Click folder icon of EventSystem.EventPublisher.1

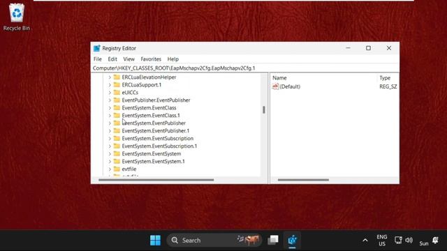[117, 130]
